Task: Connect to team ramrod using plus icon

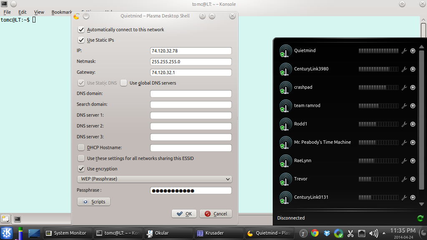Action: point(413,106)
